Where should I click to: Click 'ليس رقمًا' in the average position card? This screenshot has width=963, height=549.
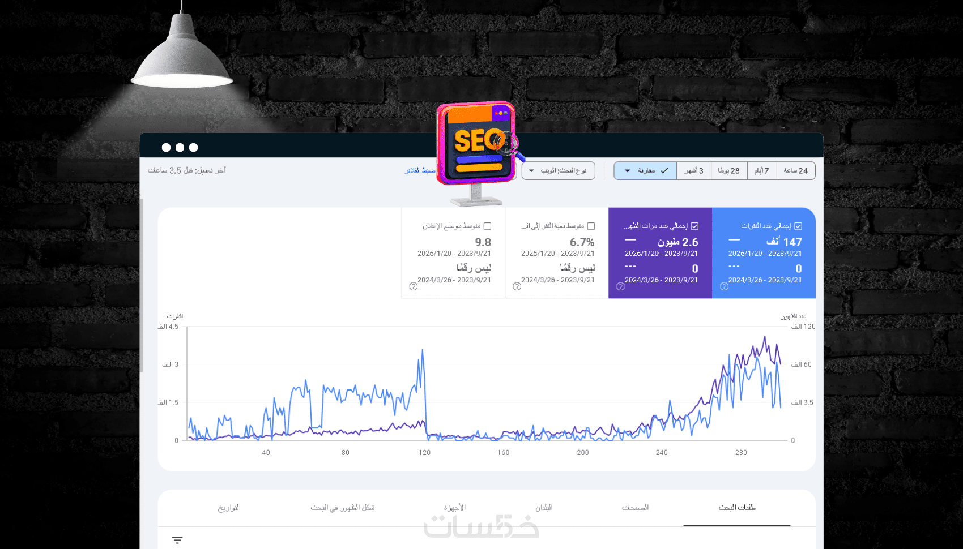click(x=474, y=268)
